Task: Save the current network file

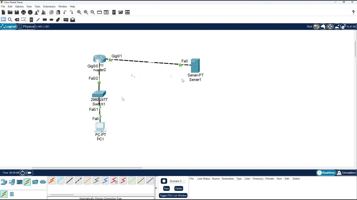Action: [17, 12]
